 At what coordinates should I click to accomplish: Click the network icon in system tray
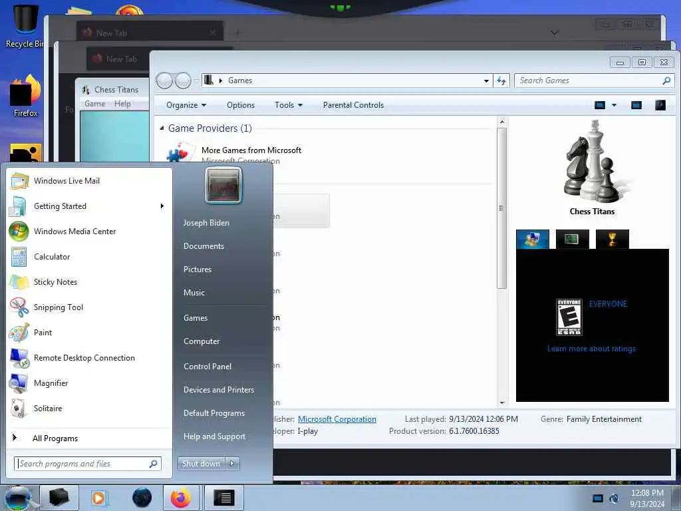pyautogui.click(x=598, y=498)
